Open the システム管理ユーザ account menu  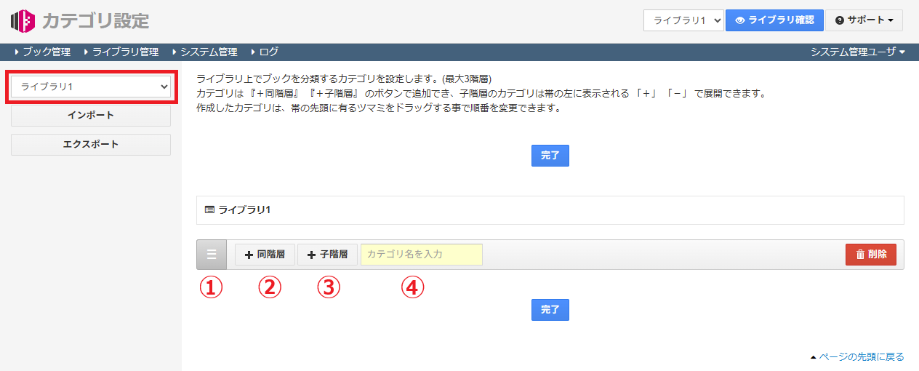[x=858, y=52]
